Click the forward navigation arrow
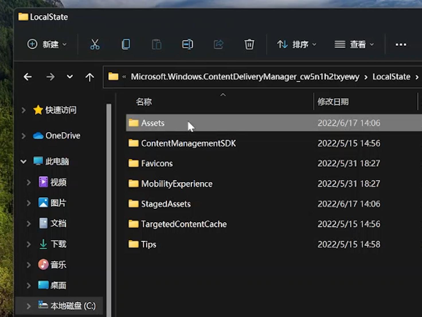This screenshot has width=422, height=317. coord(50,77)
